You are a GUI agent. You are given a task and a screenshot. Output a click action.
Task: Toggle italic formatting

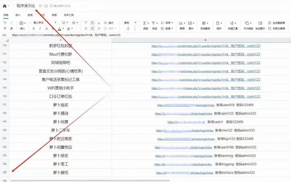(x=40, y=29)
